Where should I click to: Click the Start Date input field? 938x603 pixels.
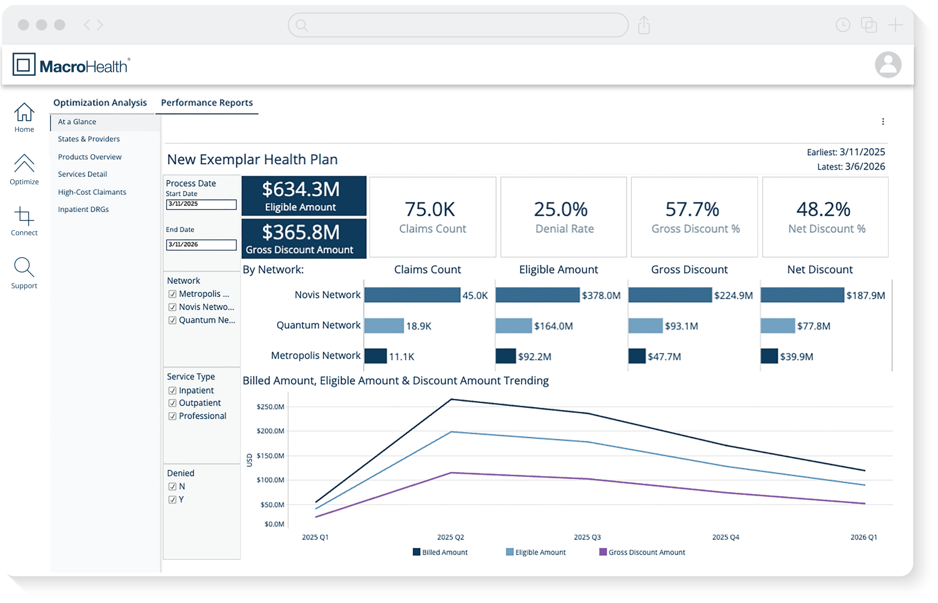201,205
